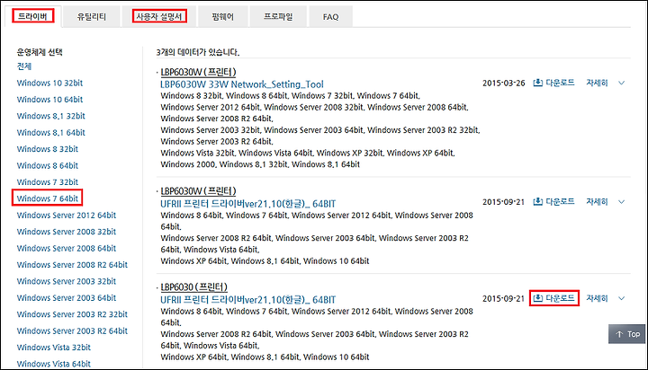This screenshot has width=648, height=370.
Task: Filter by Windows Server 2008 64bit
Action: point(66,249)
